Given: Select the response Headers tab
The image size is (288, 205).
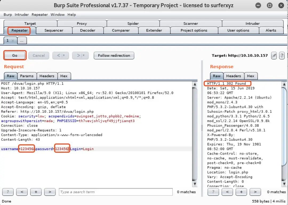Looking at the screenshot, I should pos(234,76).
